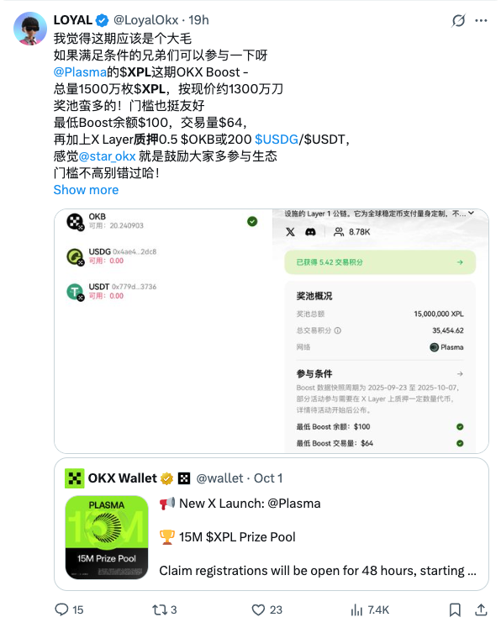501x628 pixels.
Task: Open the three-dot more options menu
Action: 481,20
